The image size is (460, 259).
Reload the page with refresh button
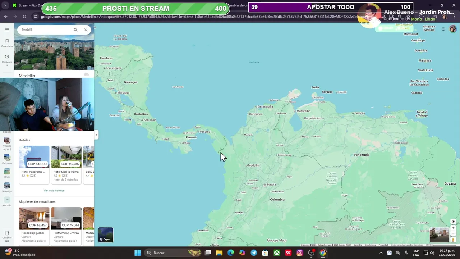click(24, 17)
